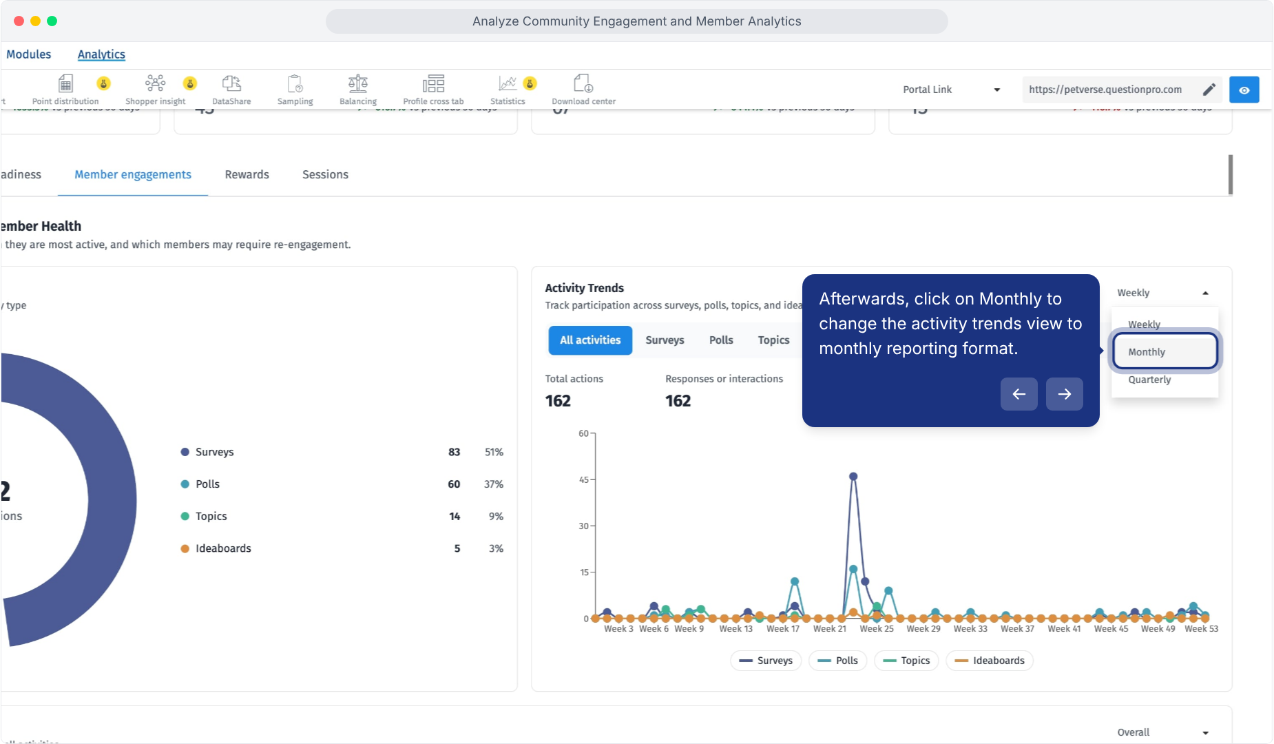Select the Member engagements tab
The width and height of the screenshot is (1274, 744).
133,175
